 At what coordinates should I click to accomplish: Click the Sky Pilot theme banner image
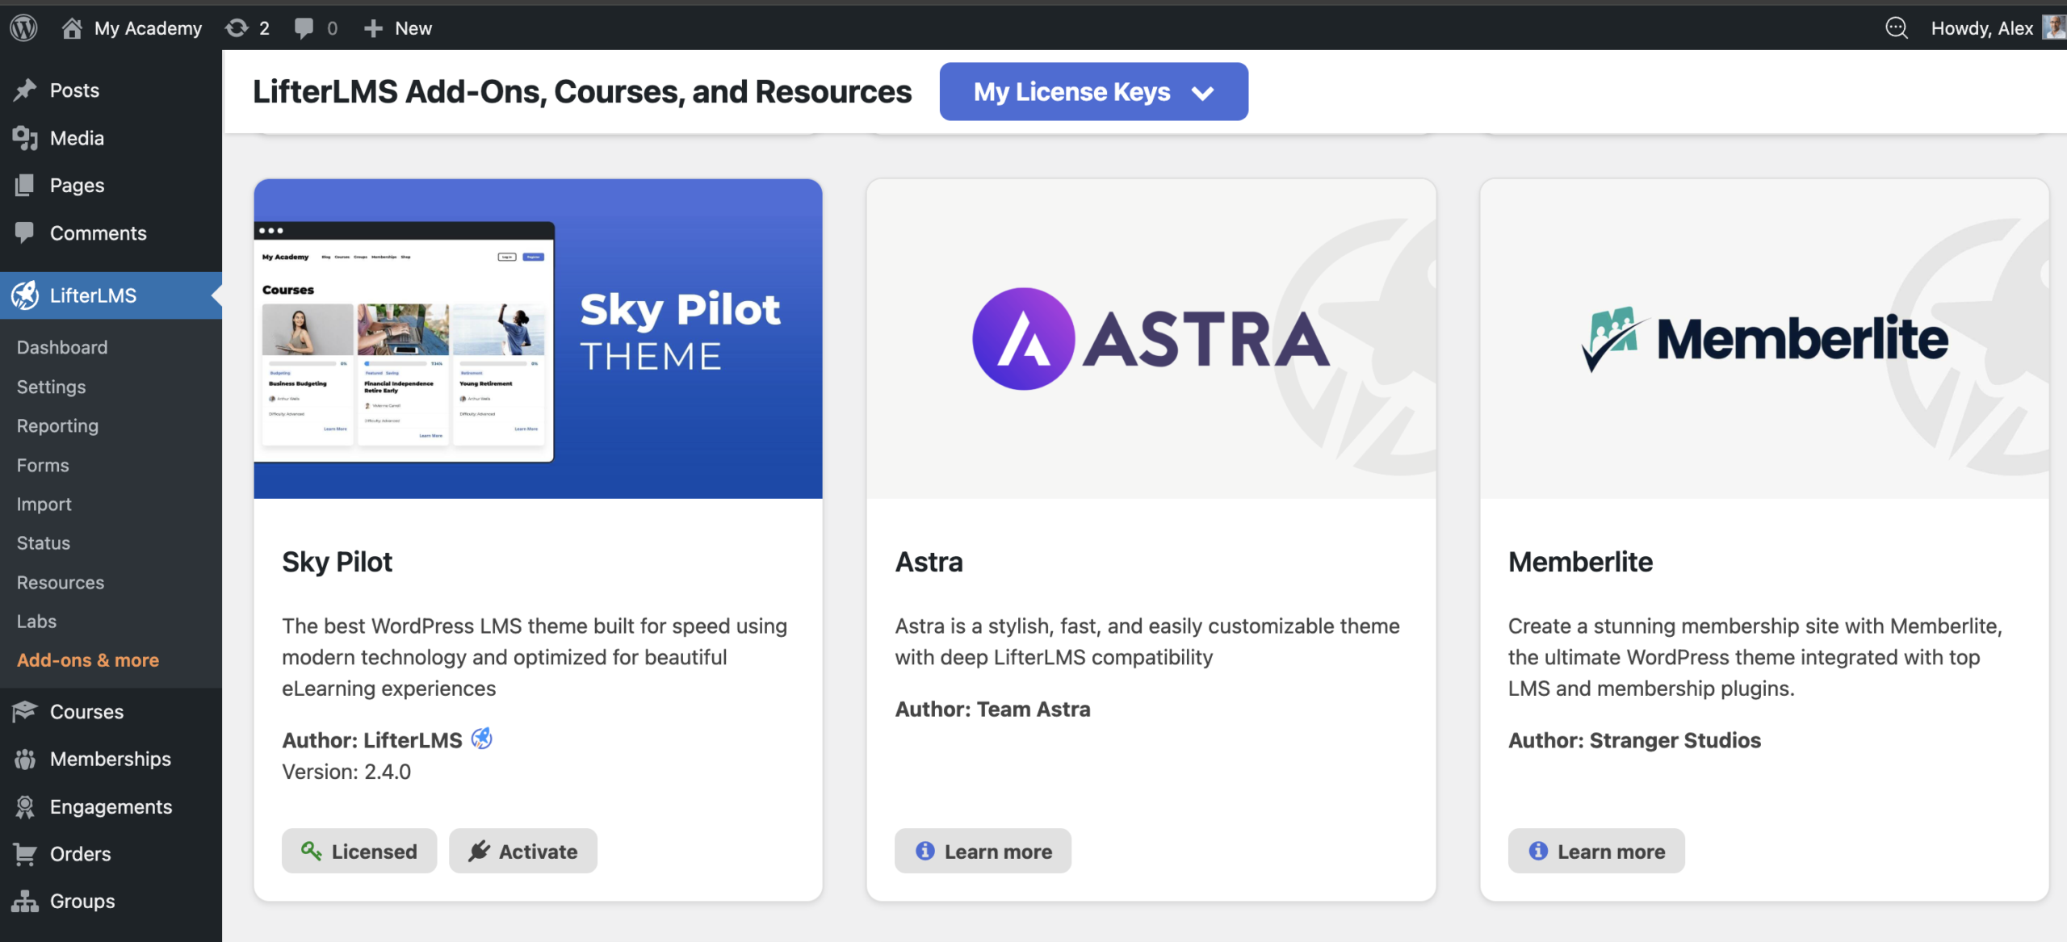pyautogui.click(x=538, y=339)
